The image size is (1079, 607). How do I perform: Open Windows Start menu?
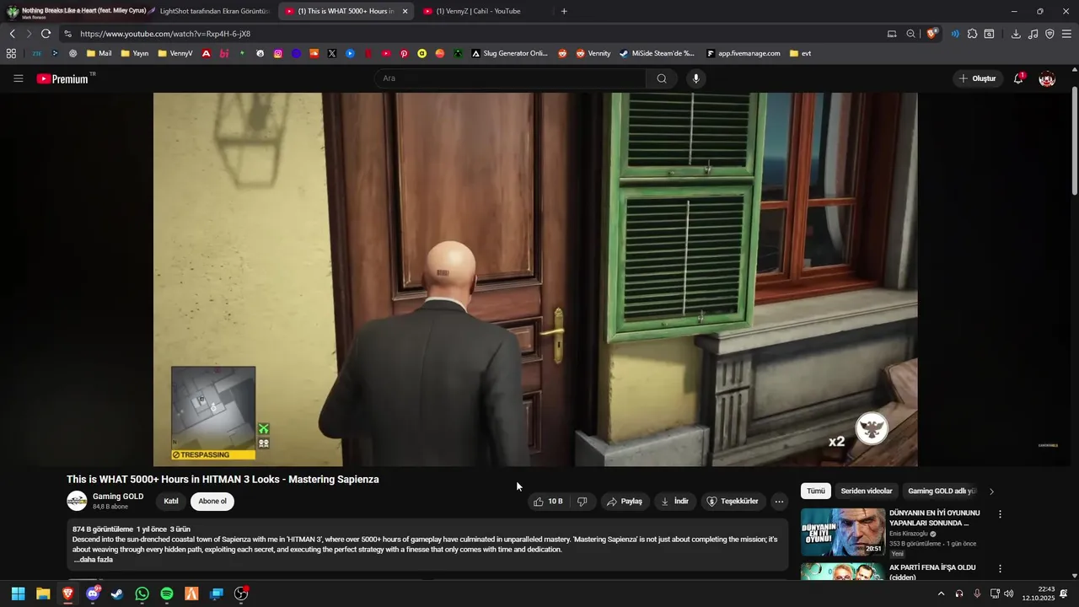[18, 594]
